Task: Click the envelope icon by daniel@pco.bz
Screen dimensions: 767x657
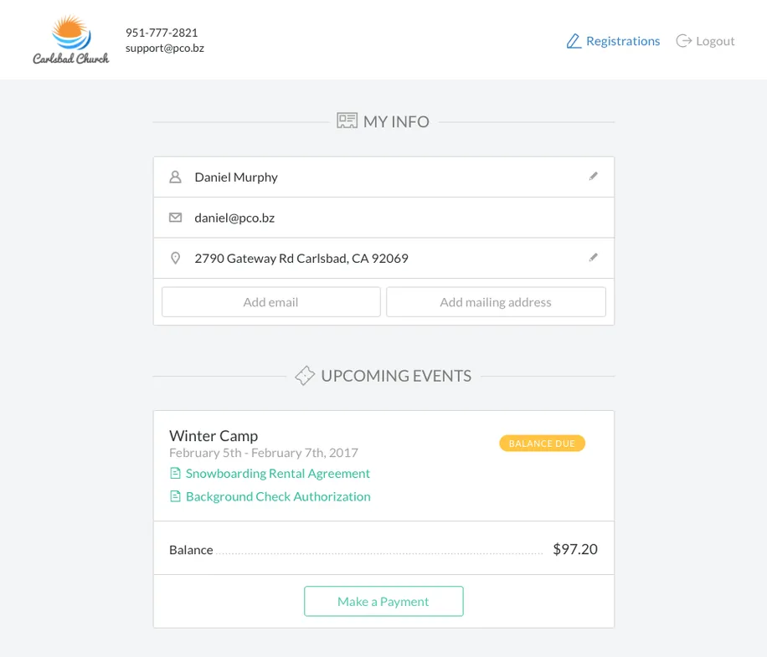Action: click(x=175, y=218)
